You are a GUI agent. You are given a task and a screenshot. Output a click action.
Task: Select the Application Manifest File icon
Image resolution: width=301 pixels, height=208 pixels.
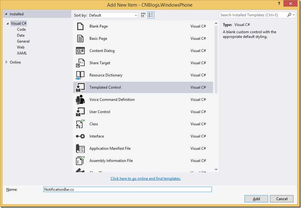coord(80,148)
